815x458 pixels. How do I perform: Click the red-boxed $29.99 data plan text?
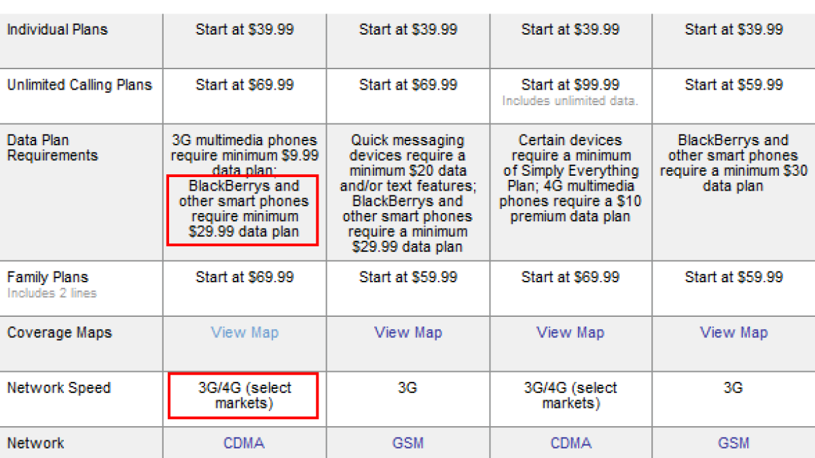(244, 209)
